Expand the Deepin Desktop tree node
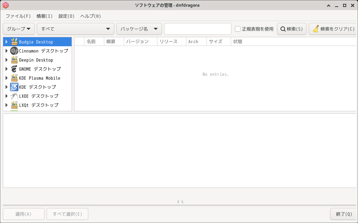358x223 pixels. (x=7, y=60)
